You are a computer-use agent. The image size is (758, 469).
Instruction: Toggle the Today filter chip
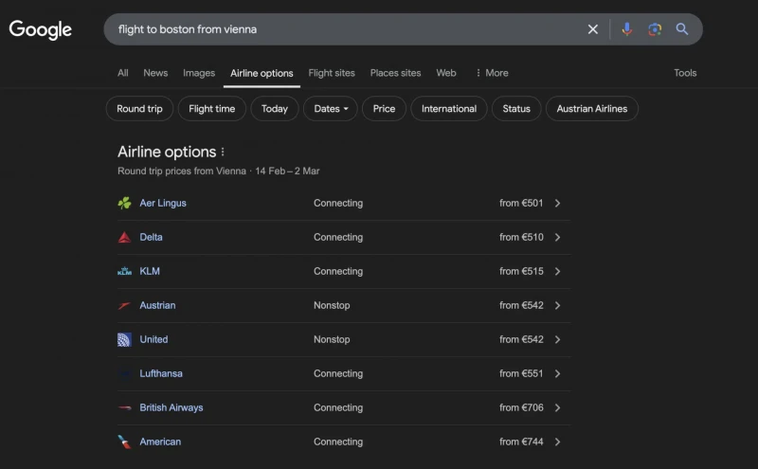pyautogui.click(x=275, y=109)
